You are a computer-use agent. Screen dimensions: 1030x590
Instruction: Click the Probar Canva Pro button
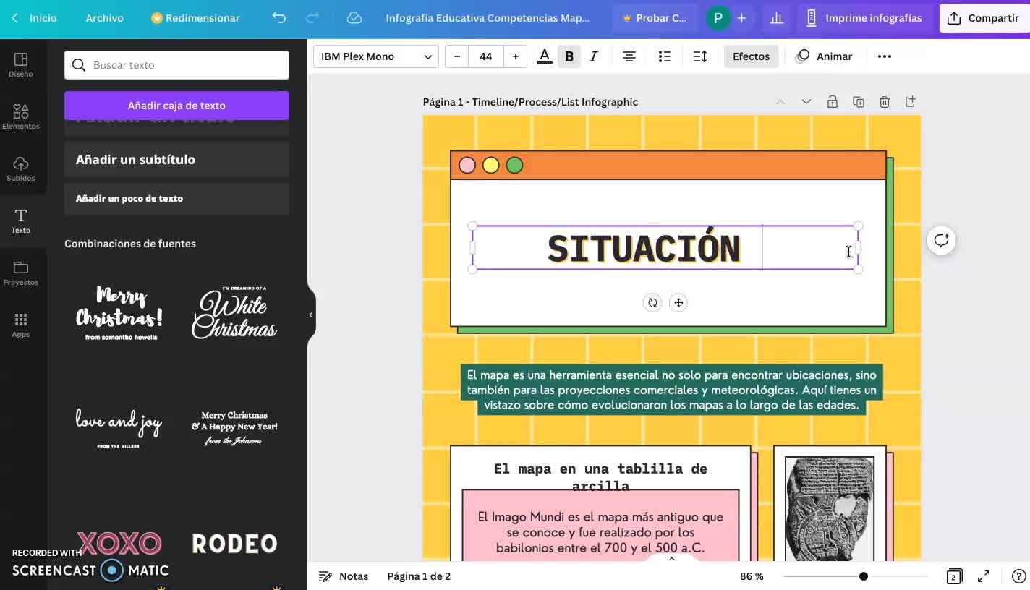click(x=654, y=18)
